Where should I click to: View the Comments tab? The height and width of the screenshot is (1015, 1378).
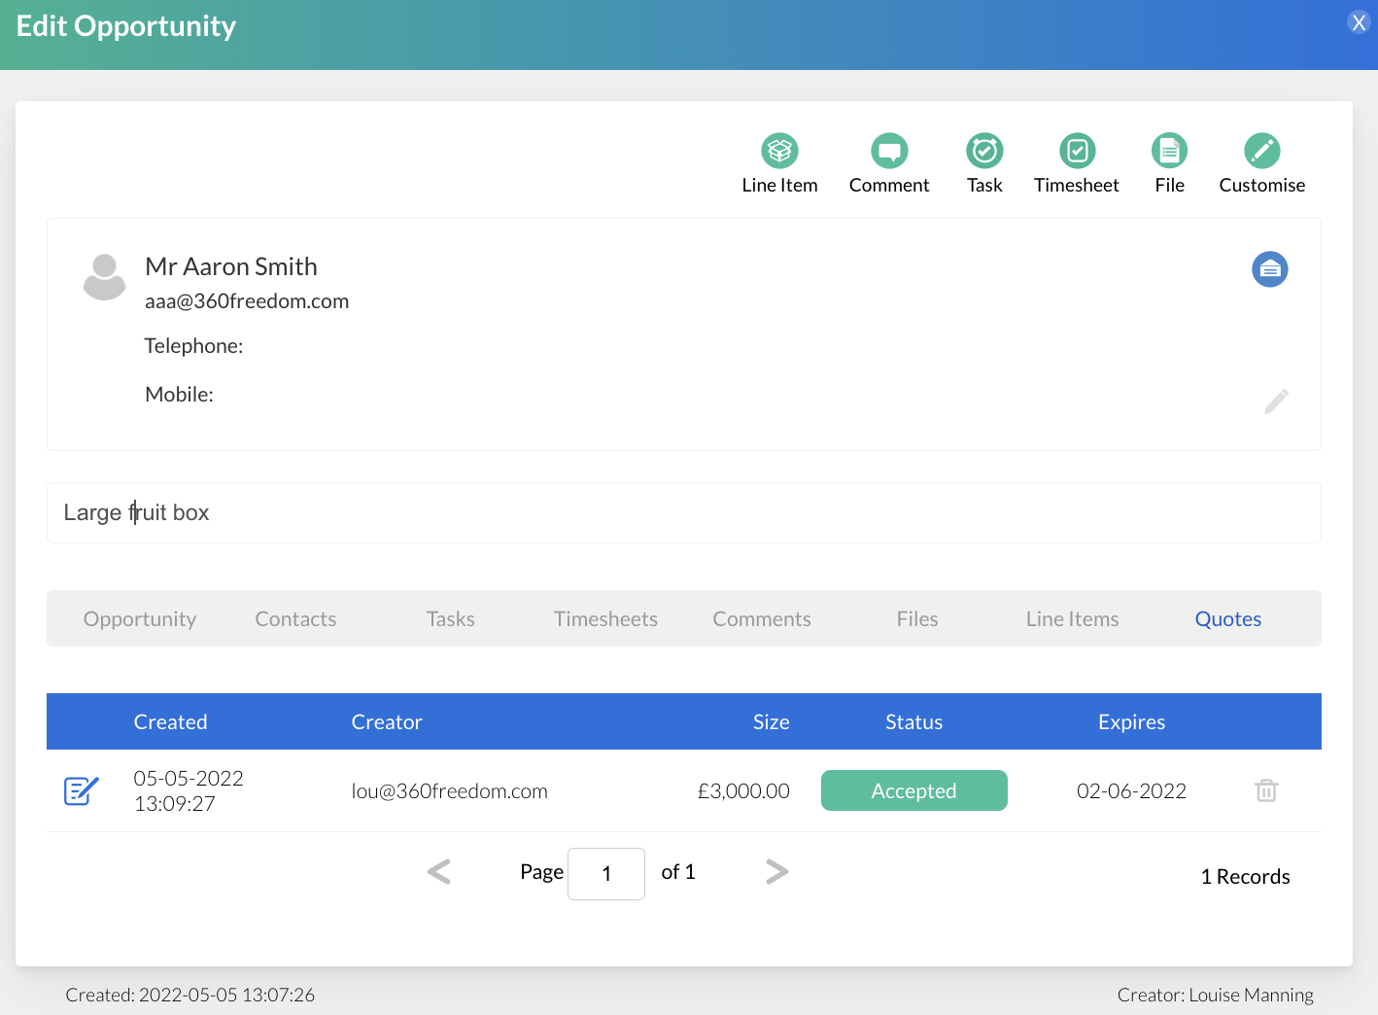click(761, 619)
